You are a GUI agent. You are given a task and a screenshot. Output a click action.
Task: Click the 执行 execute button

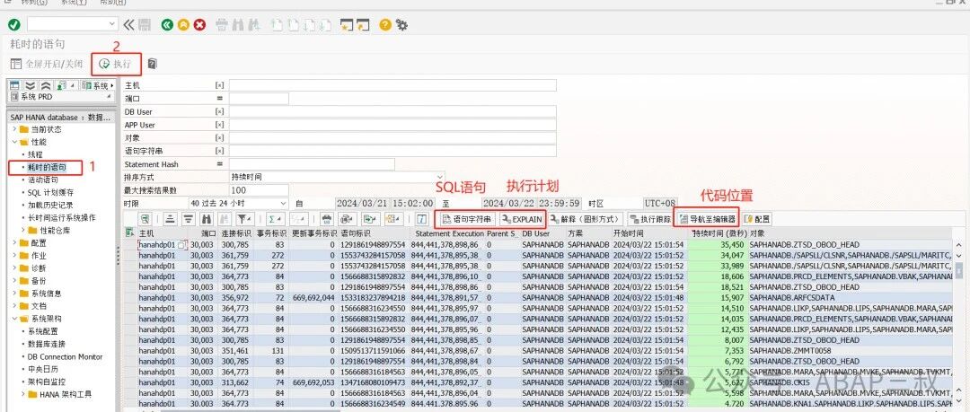(x=116, y=64)
